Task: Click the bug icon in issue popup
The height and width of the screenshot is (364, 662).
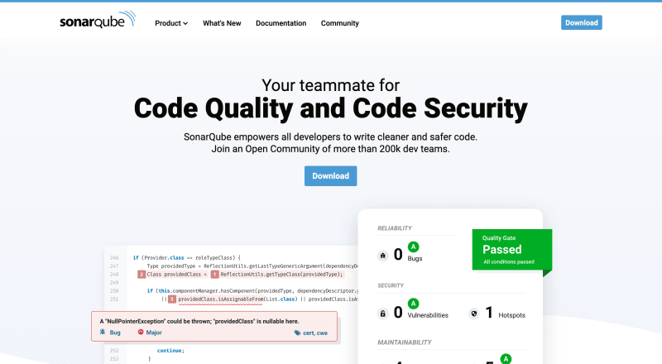Action: pos(103,332)
